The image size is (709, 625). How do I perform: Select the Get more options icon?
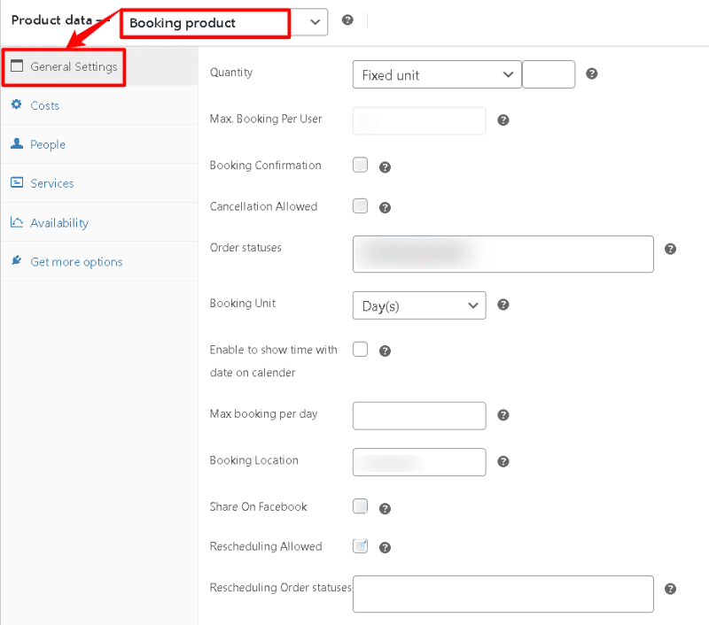(19, 261)
